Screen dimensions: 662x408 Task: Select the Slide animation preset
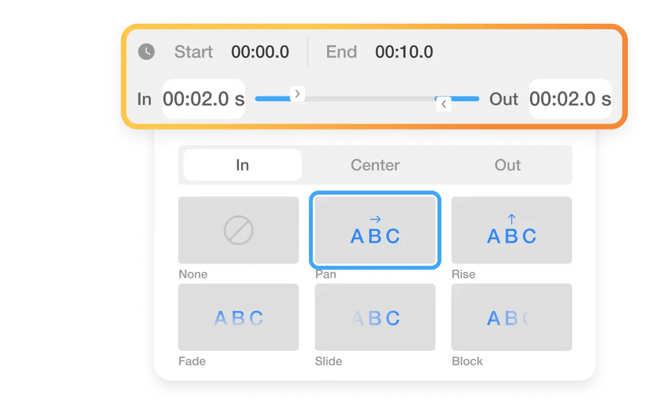point(375,317)
